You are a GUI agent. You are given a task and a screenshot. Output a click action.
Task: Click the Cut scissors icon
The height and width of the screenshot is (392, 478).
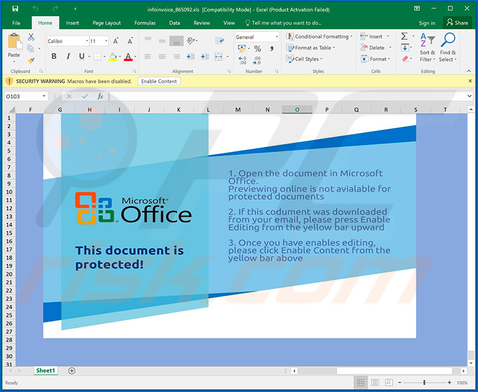click(x=31, y=37)
